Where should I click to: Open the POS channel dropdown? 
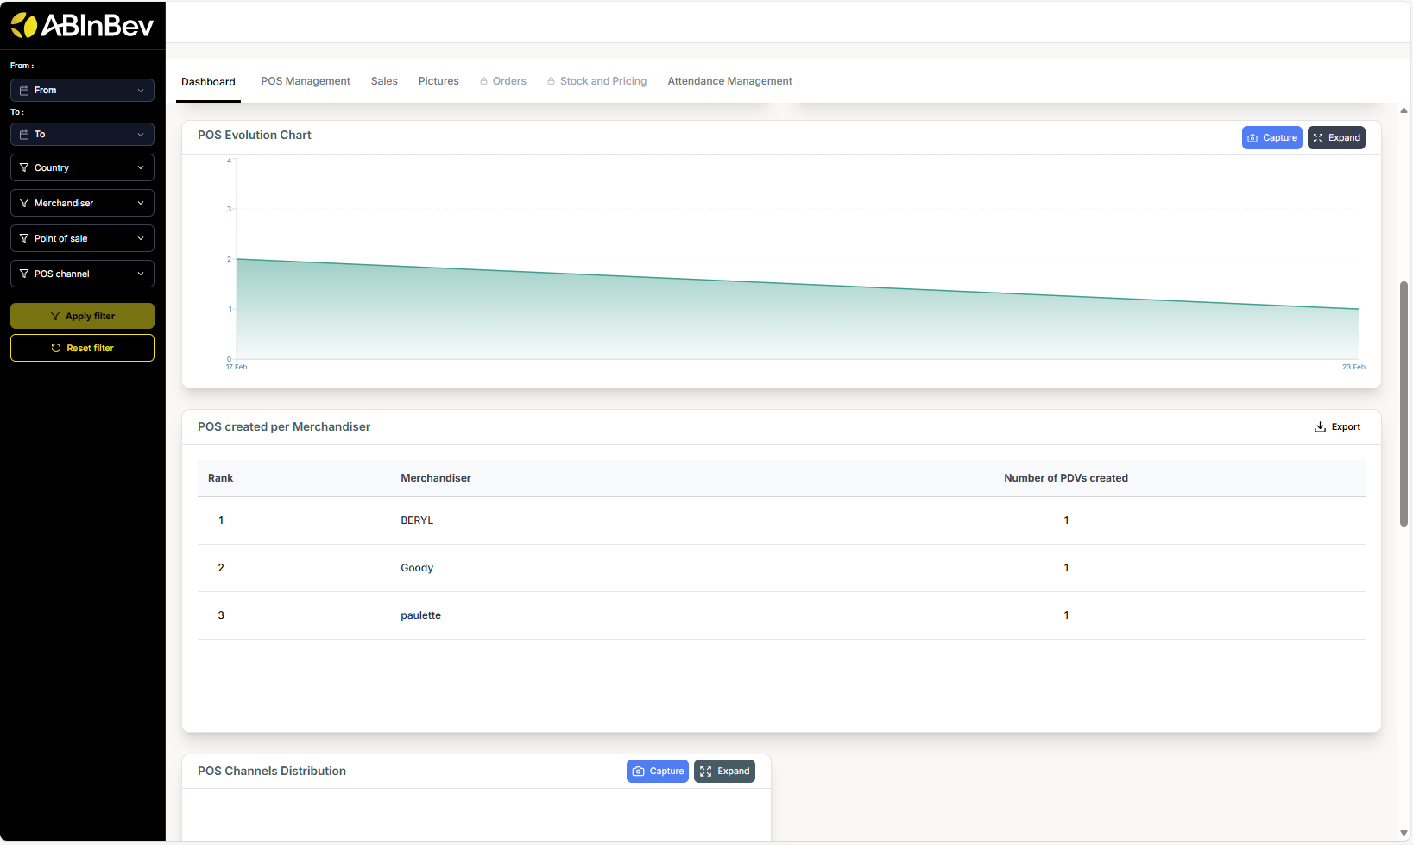tap(82, 274)
